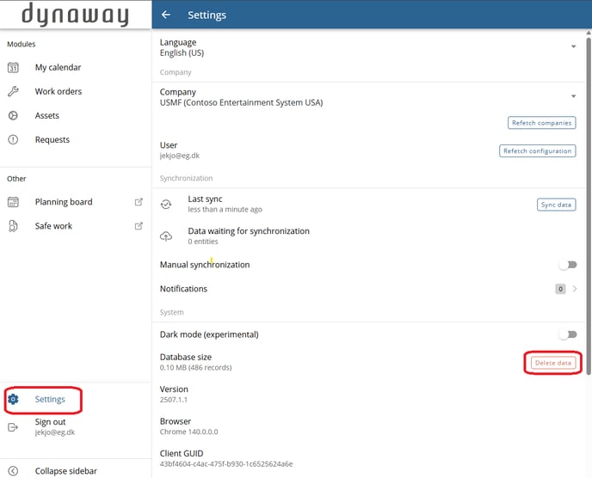Expand Notifications with the chevron arrow

point(575,289)
